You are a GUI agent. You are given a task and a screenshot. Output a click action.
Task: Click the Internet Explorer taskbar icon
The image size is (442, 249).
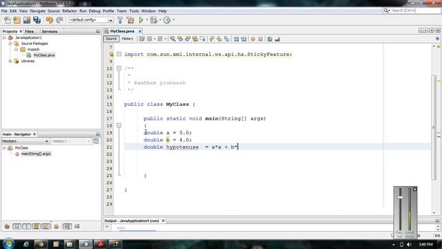pos(26,244)
